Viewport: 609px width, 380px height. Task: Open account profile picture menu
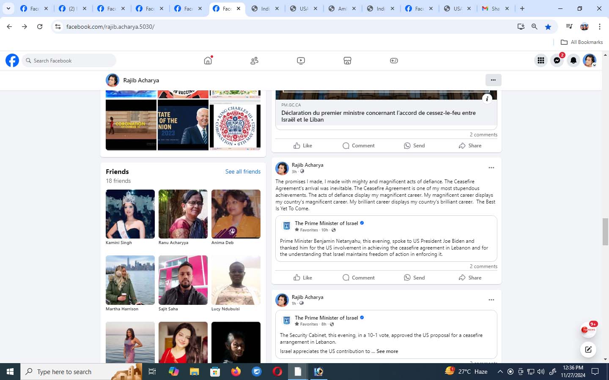pos(590,60)
